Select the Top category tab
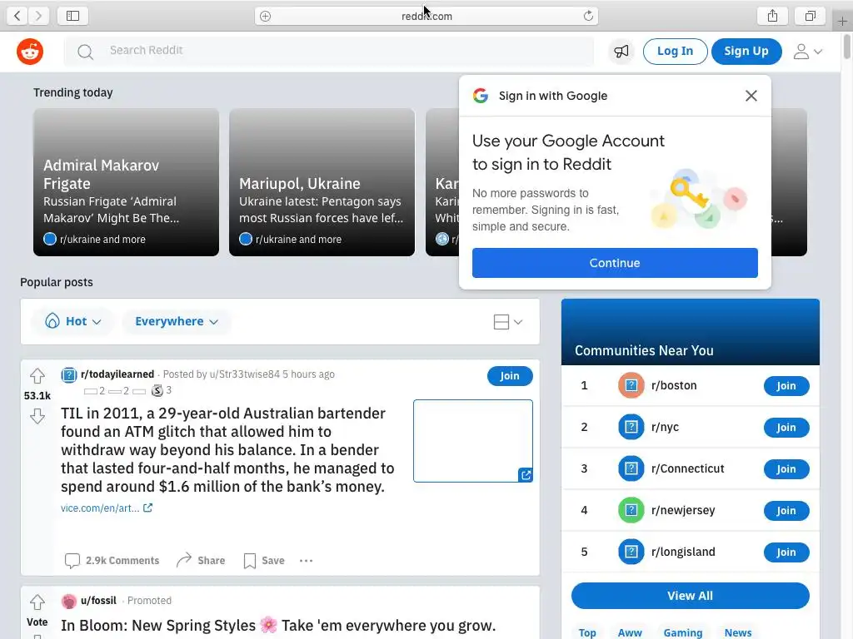 pyautogui.click(x=587, y=632)
